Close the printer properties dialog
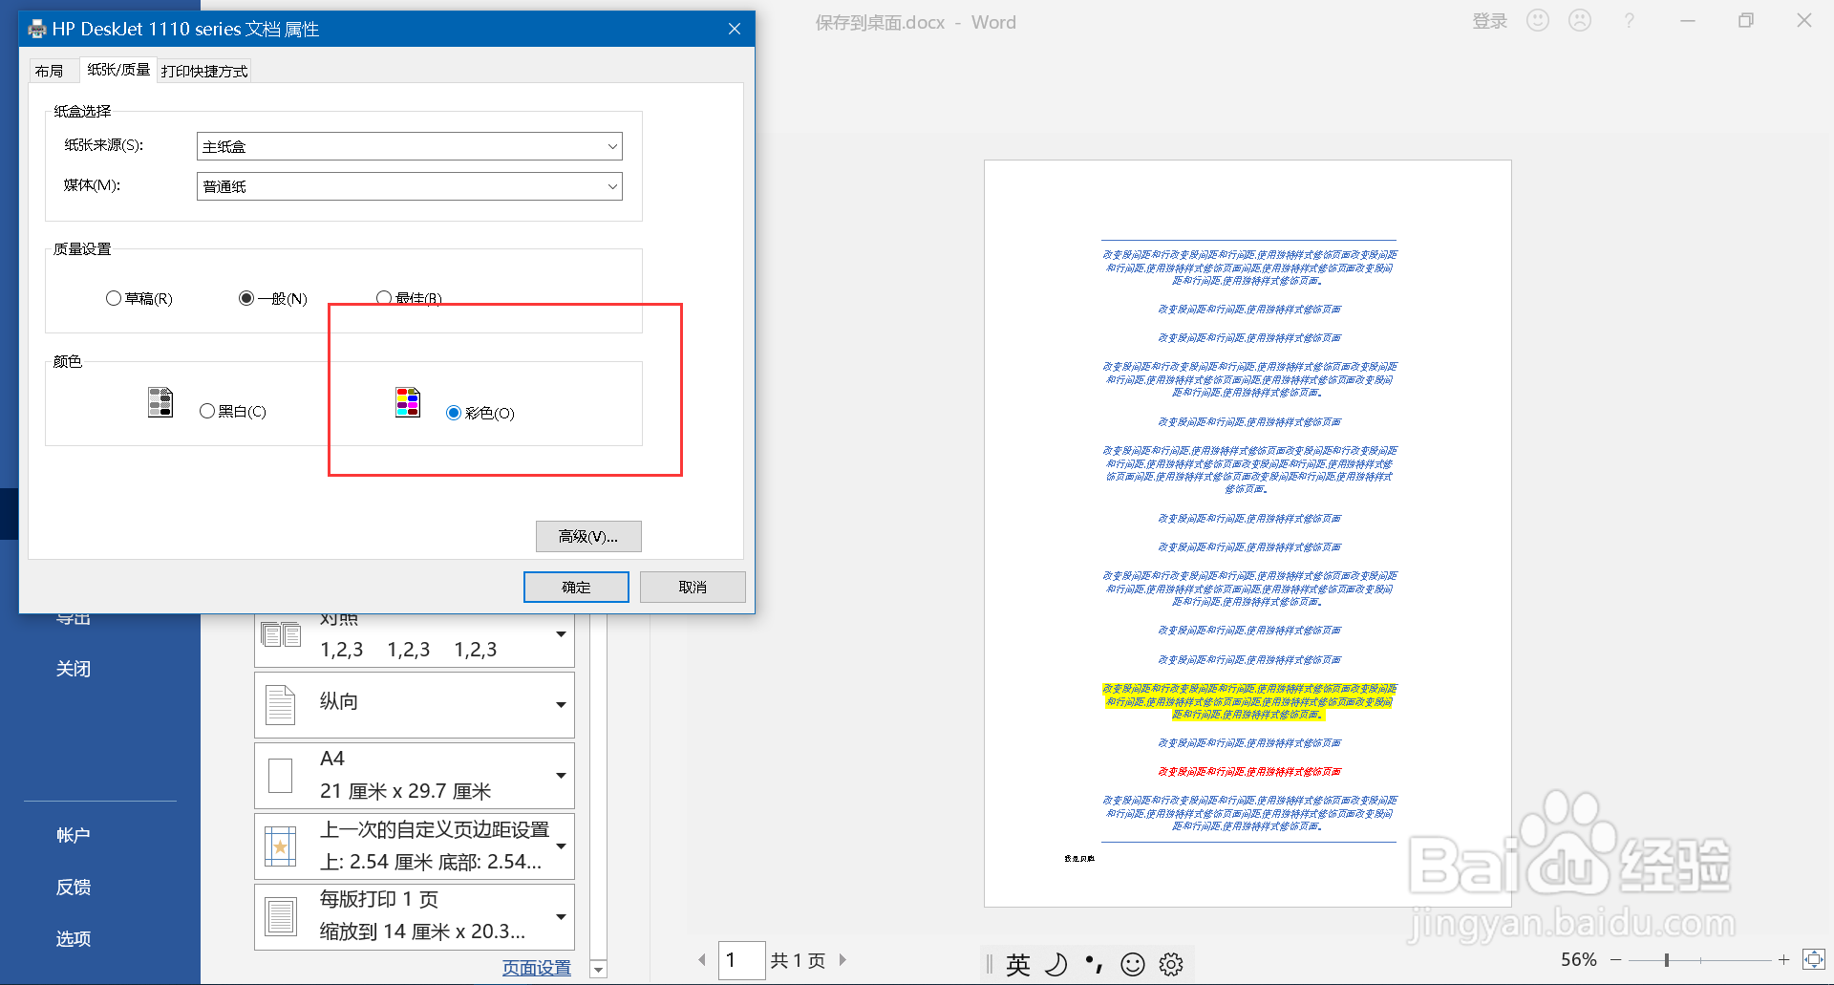1834x985 pixels. coord(735,29)
